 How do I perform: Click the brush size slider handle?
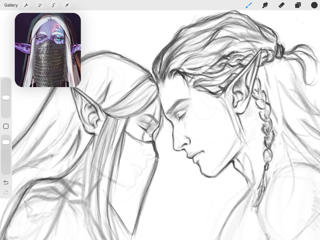tap(6, 98)
